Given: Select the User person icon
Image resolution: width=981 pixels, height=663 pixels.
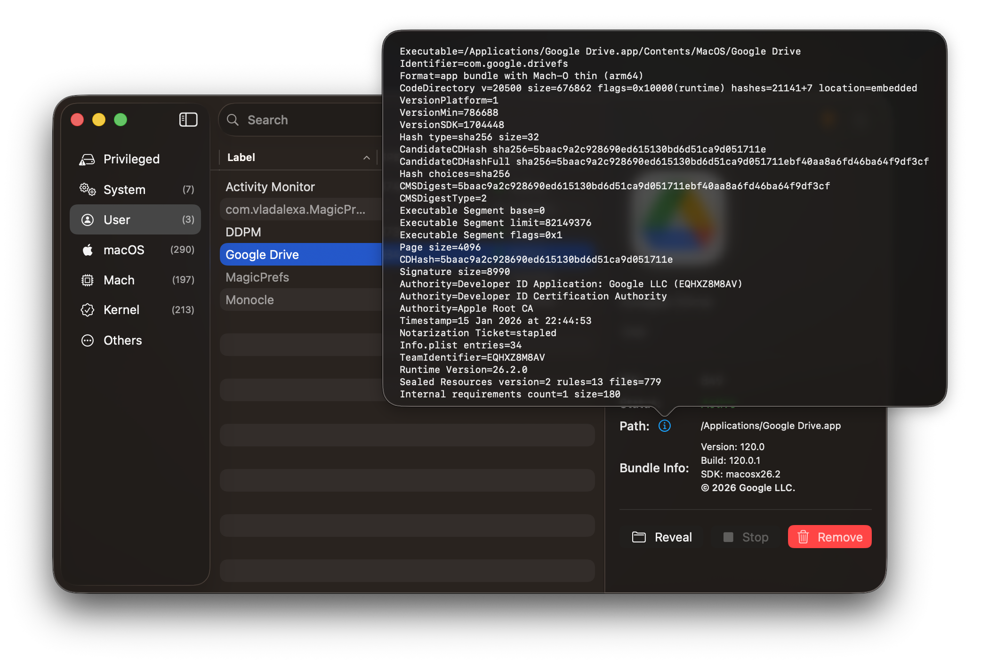Looking at the screenshot, I should (88, 219).
